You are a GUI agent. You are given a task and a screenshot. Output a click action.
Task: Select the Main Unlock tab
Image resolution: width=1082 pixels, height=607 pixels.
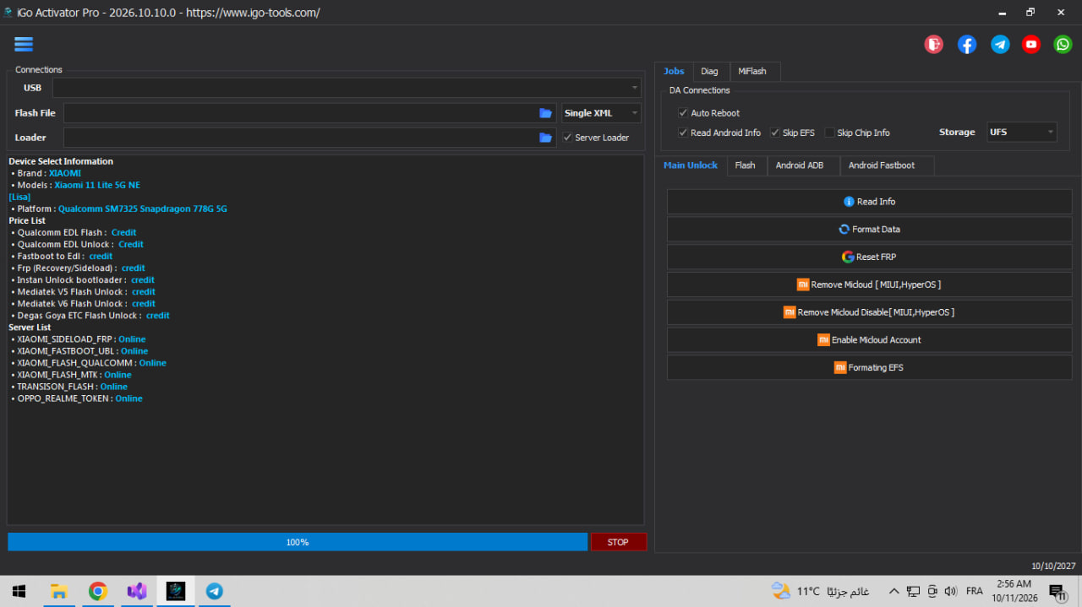coord(691,165)
